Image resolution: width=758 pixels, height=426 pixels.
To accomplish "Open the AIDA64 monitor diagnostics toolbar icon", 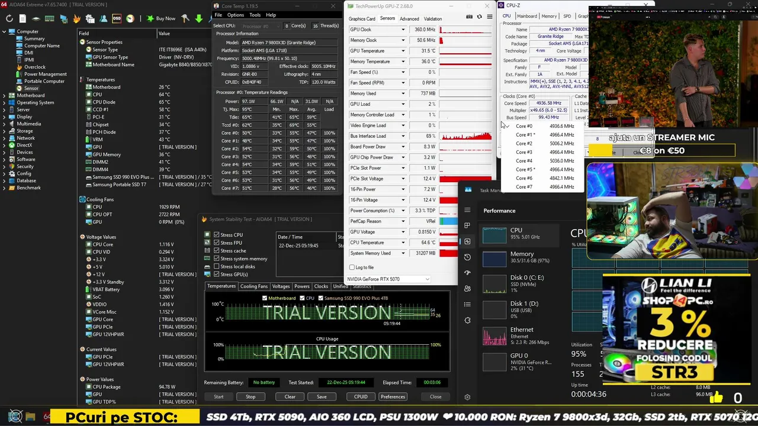I will pos(64,18).
